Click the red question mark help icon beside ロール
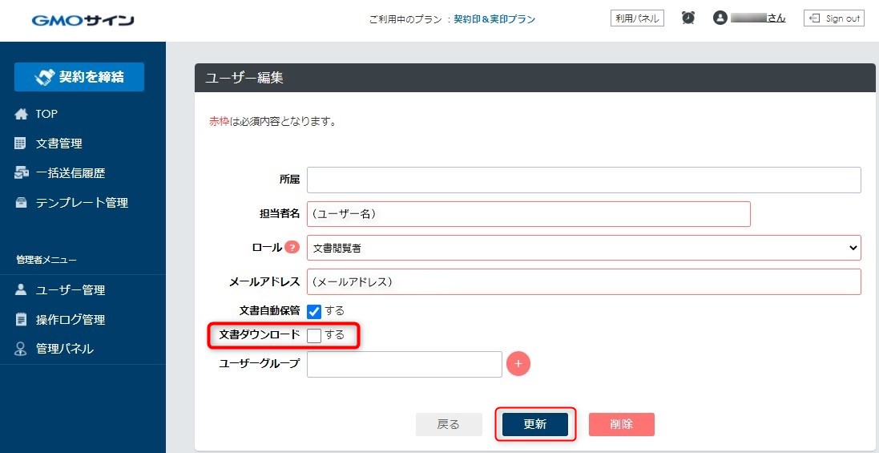The height and width of the screenshot is (453, 879). [x=292, y=248]
